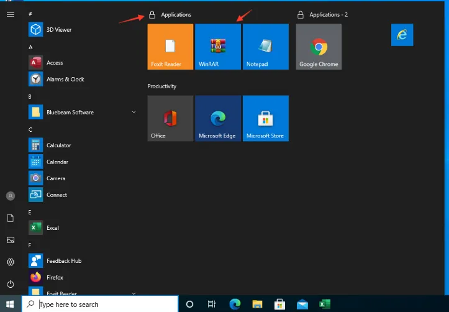Launch Excel from the app list
The height and width of the screenshot is (312, 449).
[x=83, y=227]
